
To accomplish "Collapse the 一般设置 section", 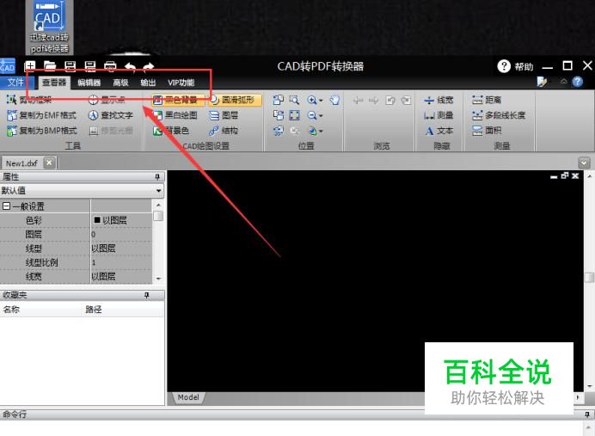I will tap(6, 206).
